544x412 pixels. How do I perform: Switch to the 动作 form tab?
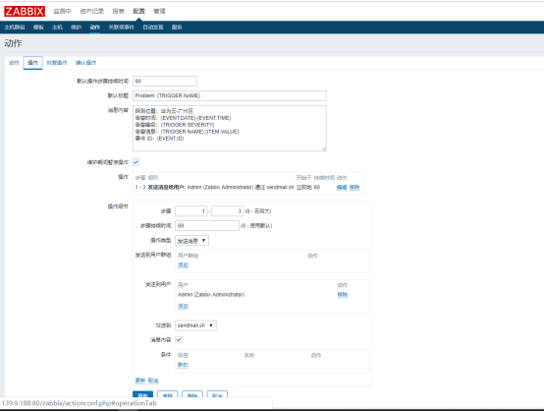14,63
